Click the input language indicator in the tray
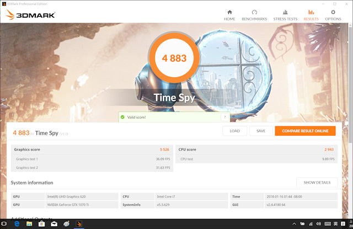This screenshot has height=229, width=353. [336, 224]
